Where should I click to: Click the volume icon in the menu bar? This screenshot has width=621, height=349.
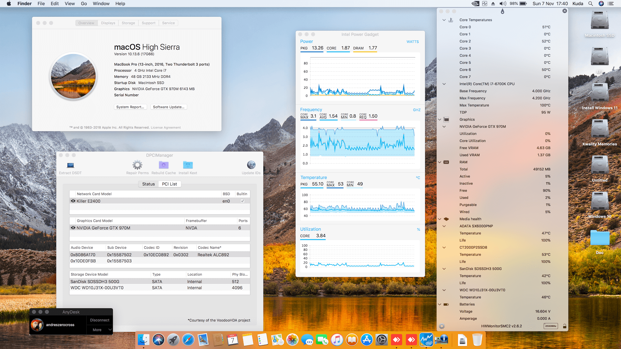coord(503,4)
